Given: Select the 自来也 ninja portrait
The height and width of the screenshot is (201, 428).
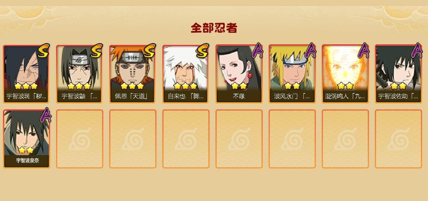Looking at the screenshot, I should pos(185,74).
